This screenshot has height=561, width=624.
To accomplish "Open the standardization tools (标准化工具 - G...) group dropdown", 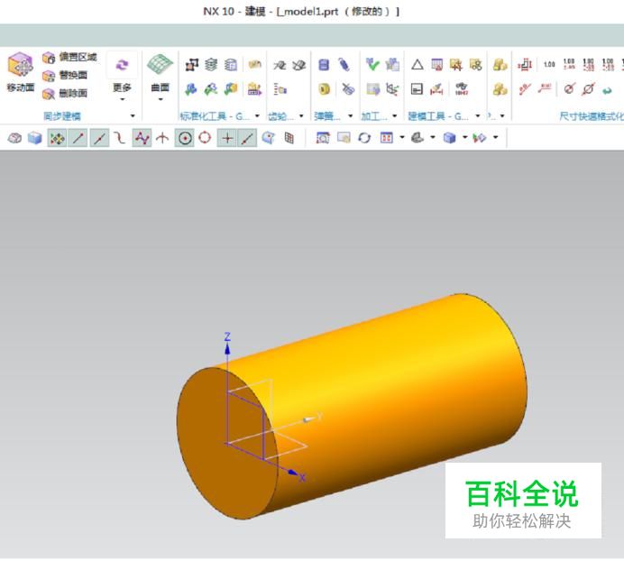I will pos(257,115).
